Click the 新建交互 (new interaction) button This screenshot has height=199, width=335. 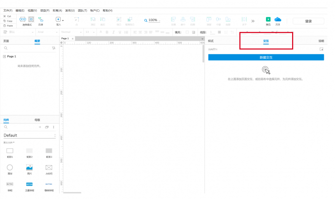266,57
